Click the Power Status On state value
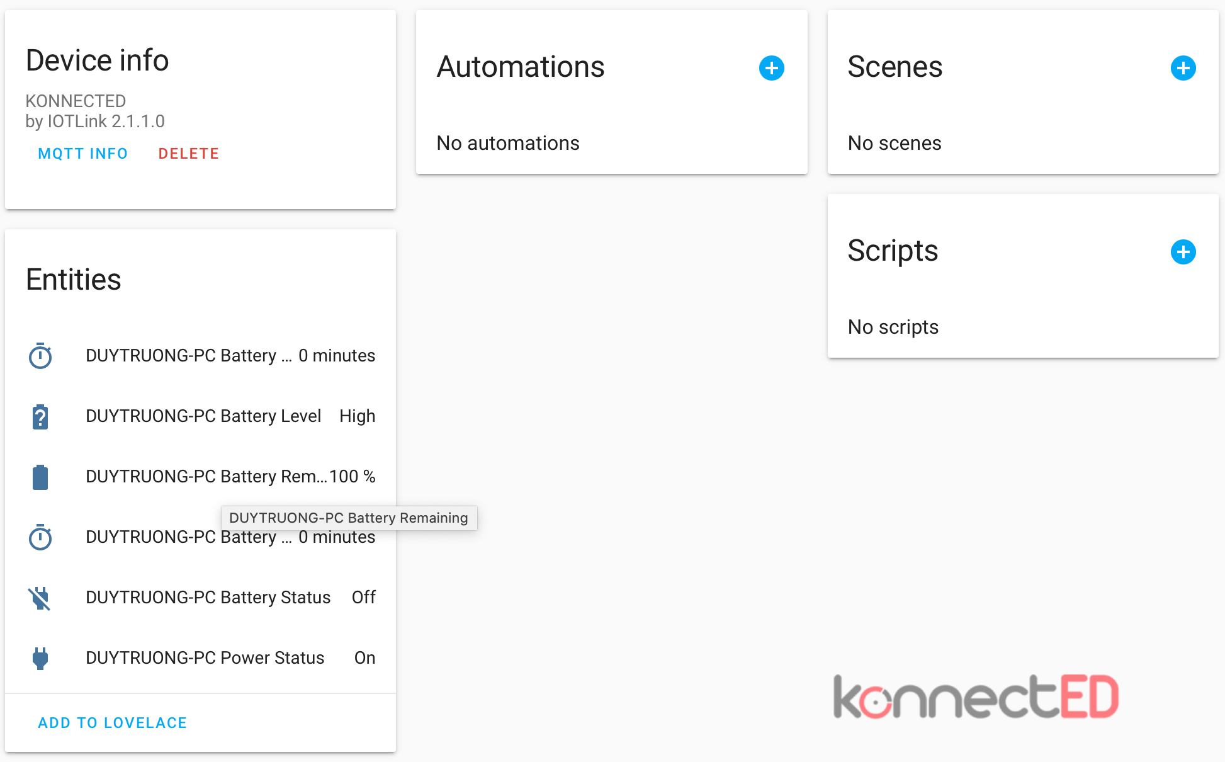Image resolution: width=1225 pixels, height=762 pixels. coord(364,658)
